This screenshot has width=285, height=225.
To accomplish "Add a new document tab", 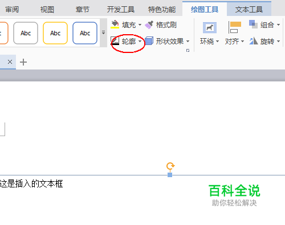I will pos(23,62).
